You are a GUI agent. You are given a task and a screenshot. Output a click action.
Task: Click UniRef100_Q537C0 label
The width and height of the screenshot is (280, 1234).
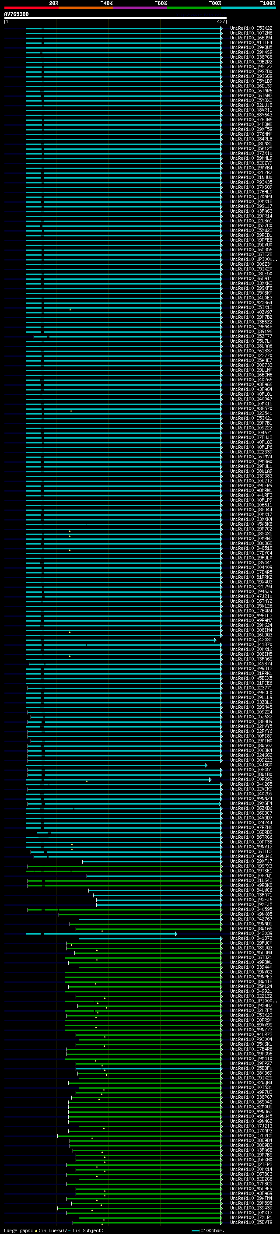click(251, 225)
